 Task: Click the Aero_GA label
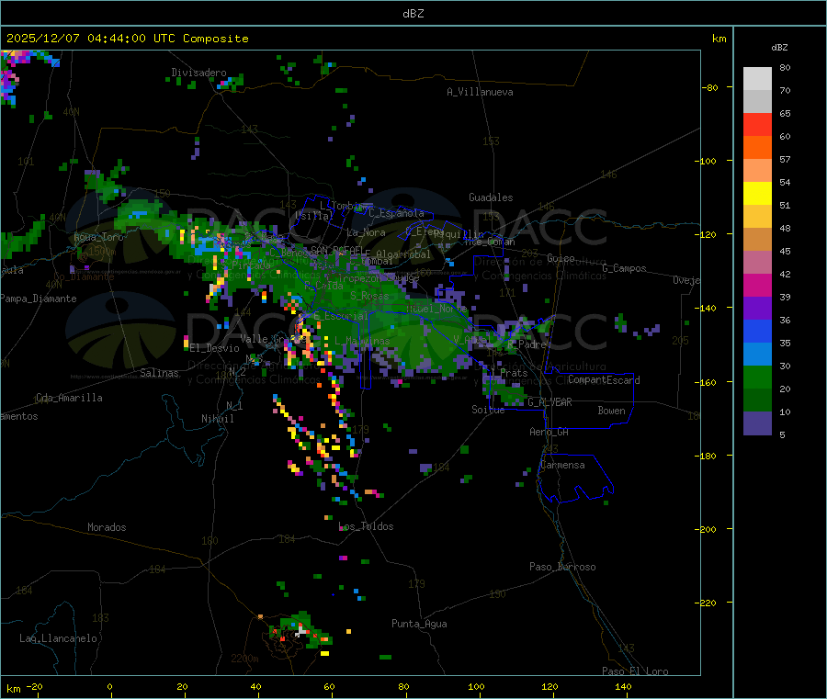pyautogui.click(x=549, y=432)
